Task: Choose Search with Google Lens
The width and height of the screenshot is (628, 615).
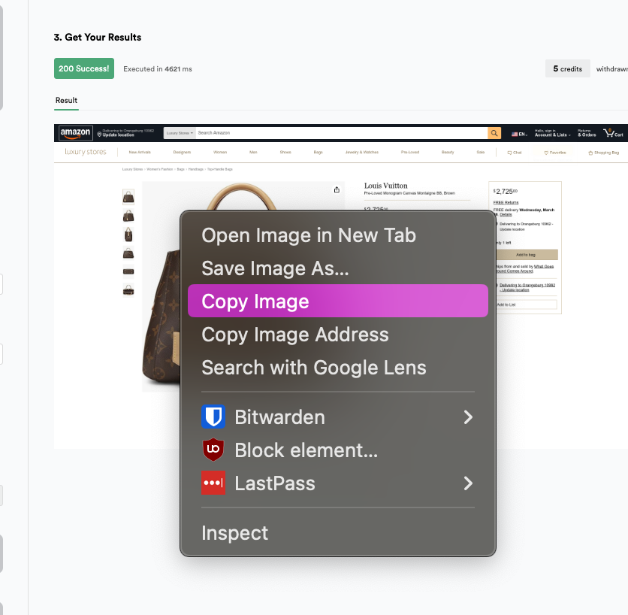Action: click(337, 368)
